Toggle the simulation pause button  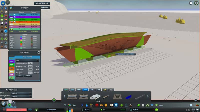(x=4, y=110)
